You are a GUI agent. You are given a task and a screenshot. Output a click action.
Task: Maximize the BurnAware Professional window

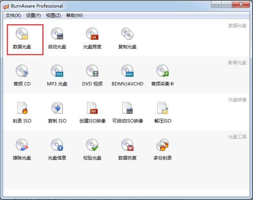point(227,5)
